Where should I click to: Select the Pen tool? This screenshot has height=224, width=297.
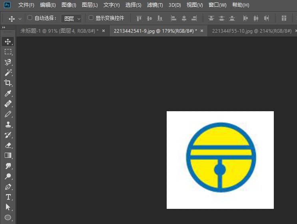[8, 187]
